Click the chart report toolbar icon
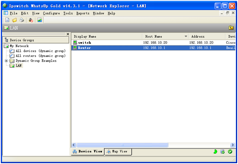Screen dimensions: 238x164 [40, 20]
